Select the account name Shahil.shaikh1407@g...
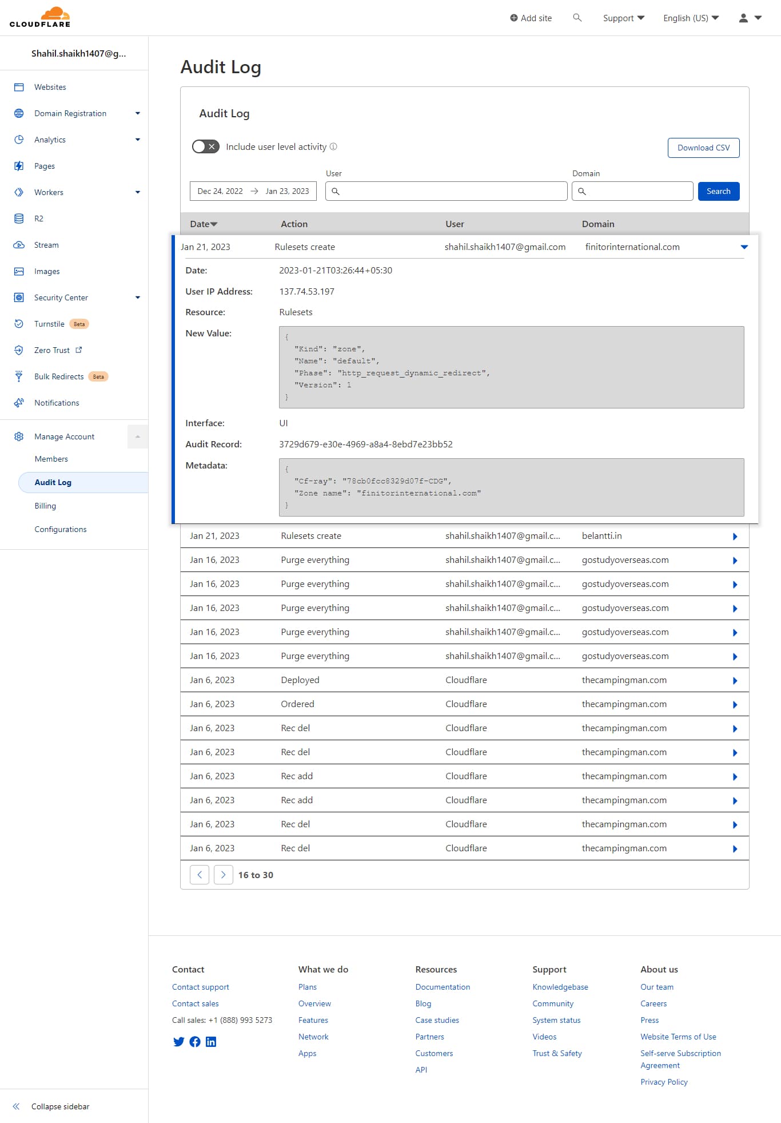Viewport: 781px width, 1123px height. (79, 53)
